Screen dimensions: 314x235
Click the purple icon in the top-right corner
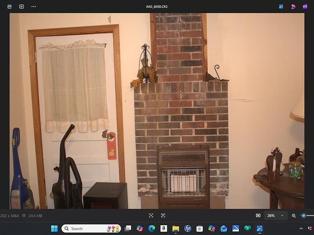coord(305,7)
